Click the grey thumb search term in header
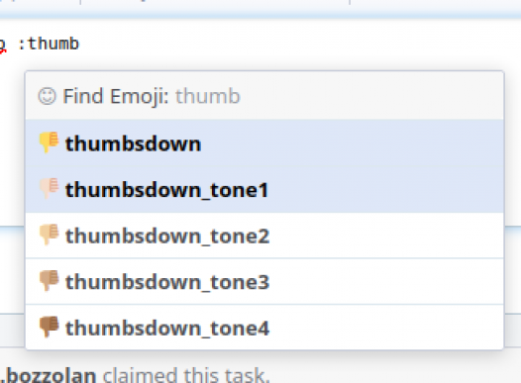Viewport: 521px width, 383px height. (x=208, y=96)
